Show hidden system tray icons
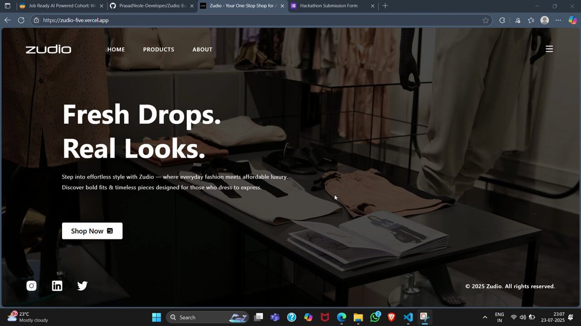 (x=485, y=317)
